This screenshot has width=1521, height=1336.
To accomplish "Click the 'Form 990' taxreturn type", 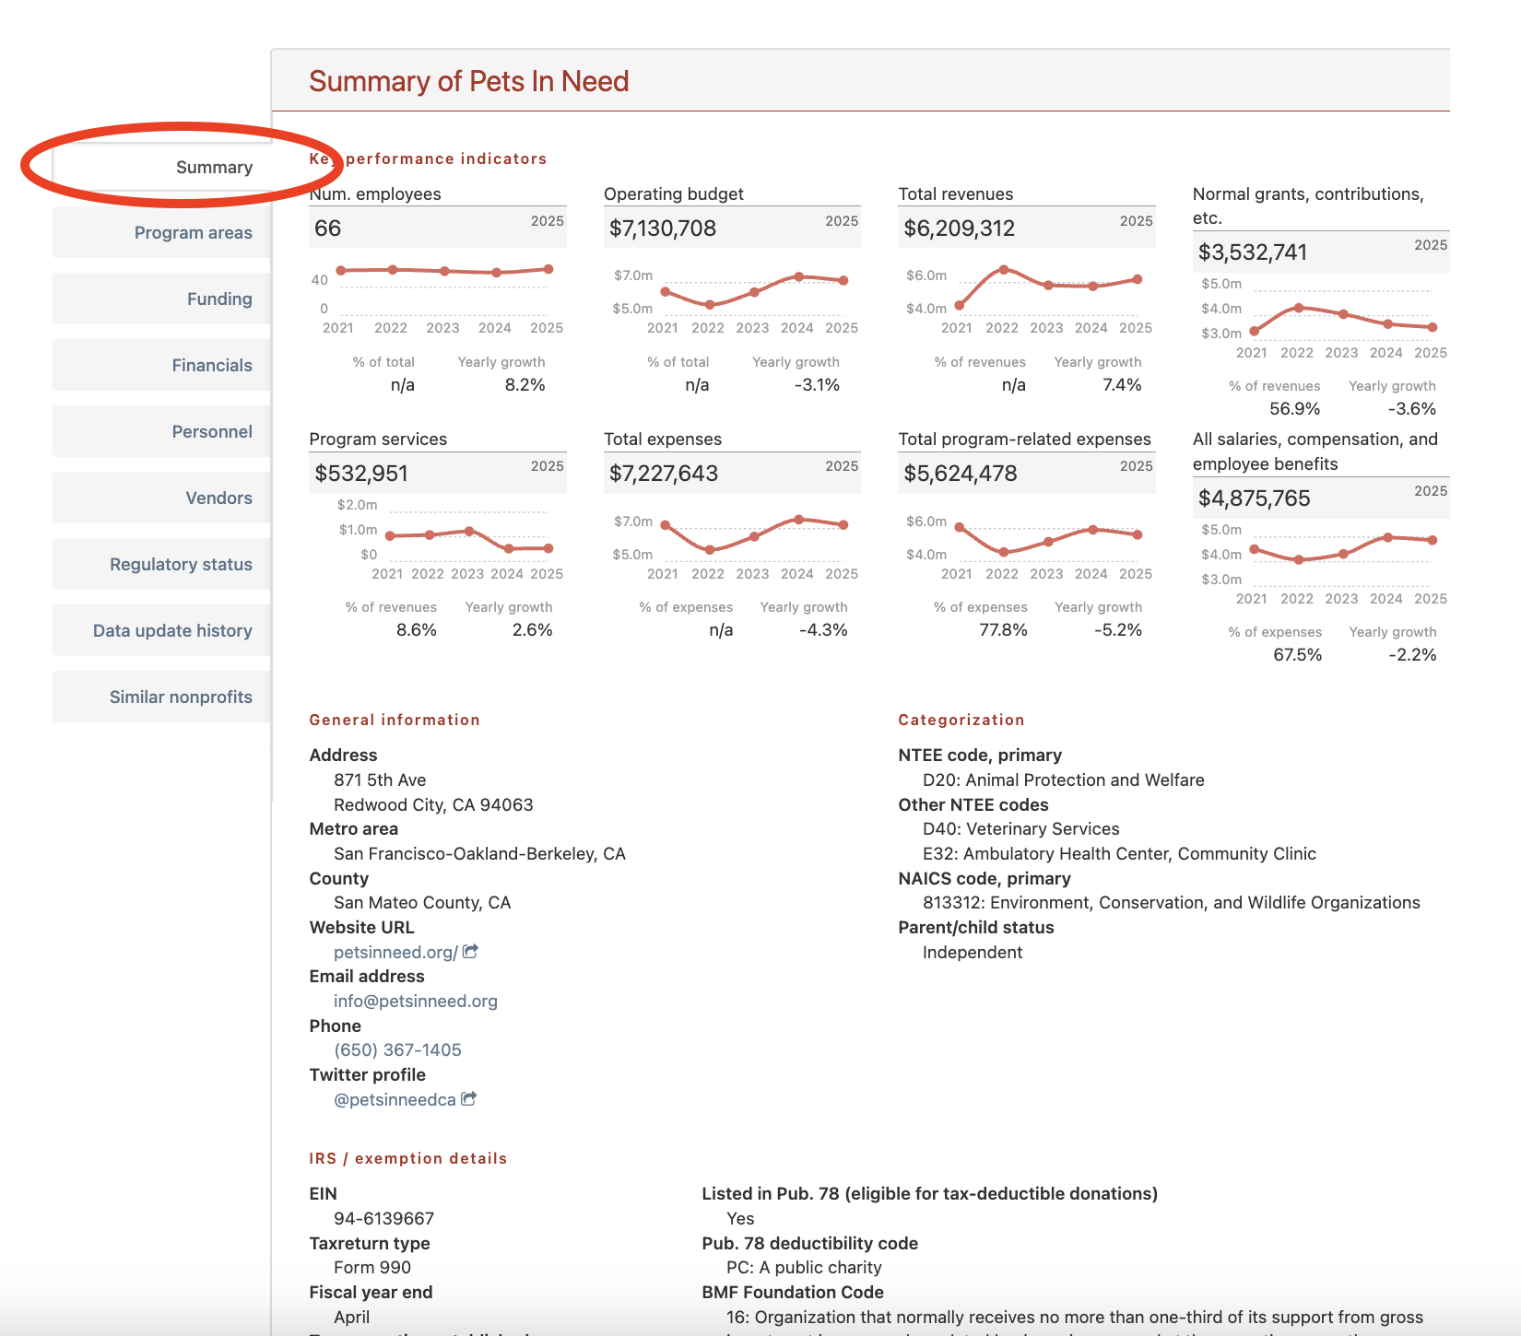I will 372,1267.
